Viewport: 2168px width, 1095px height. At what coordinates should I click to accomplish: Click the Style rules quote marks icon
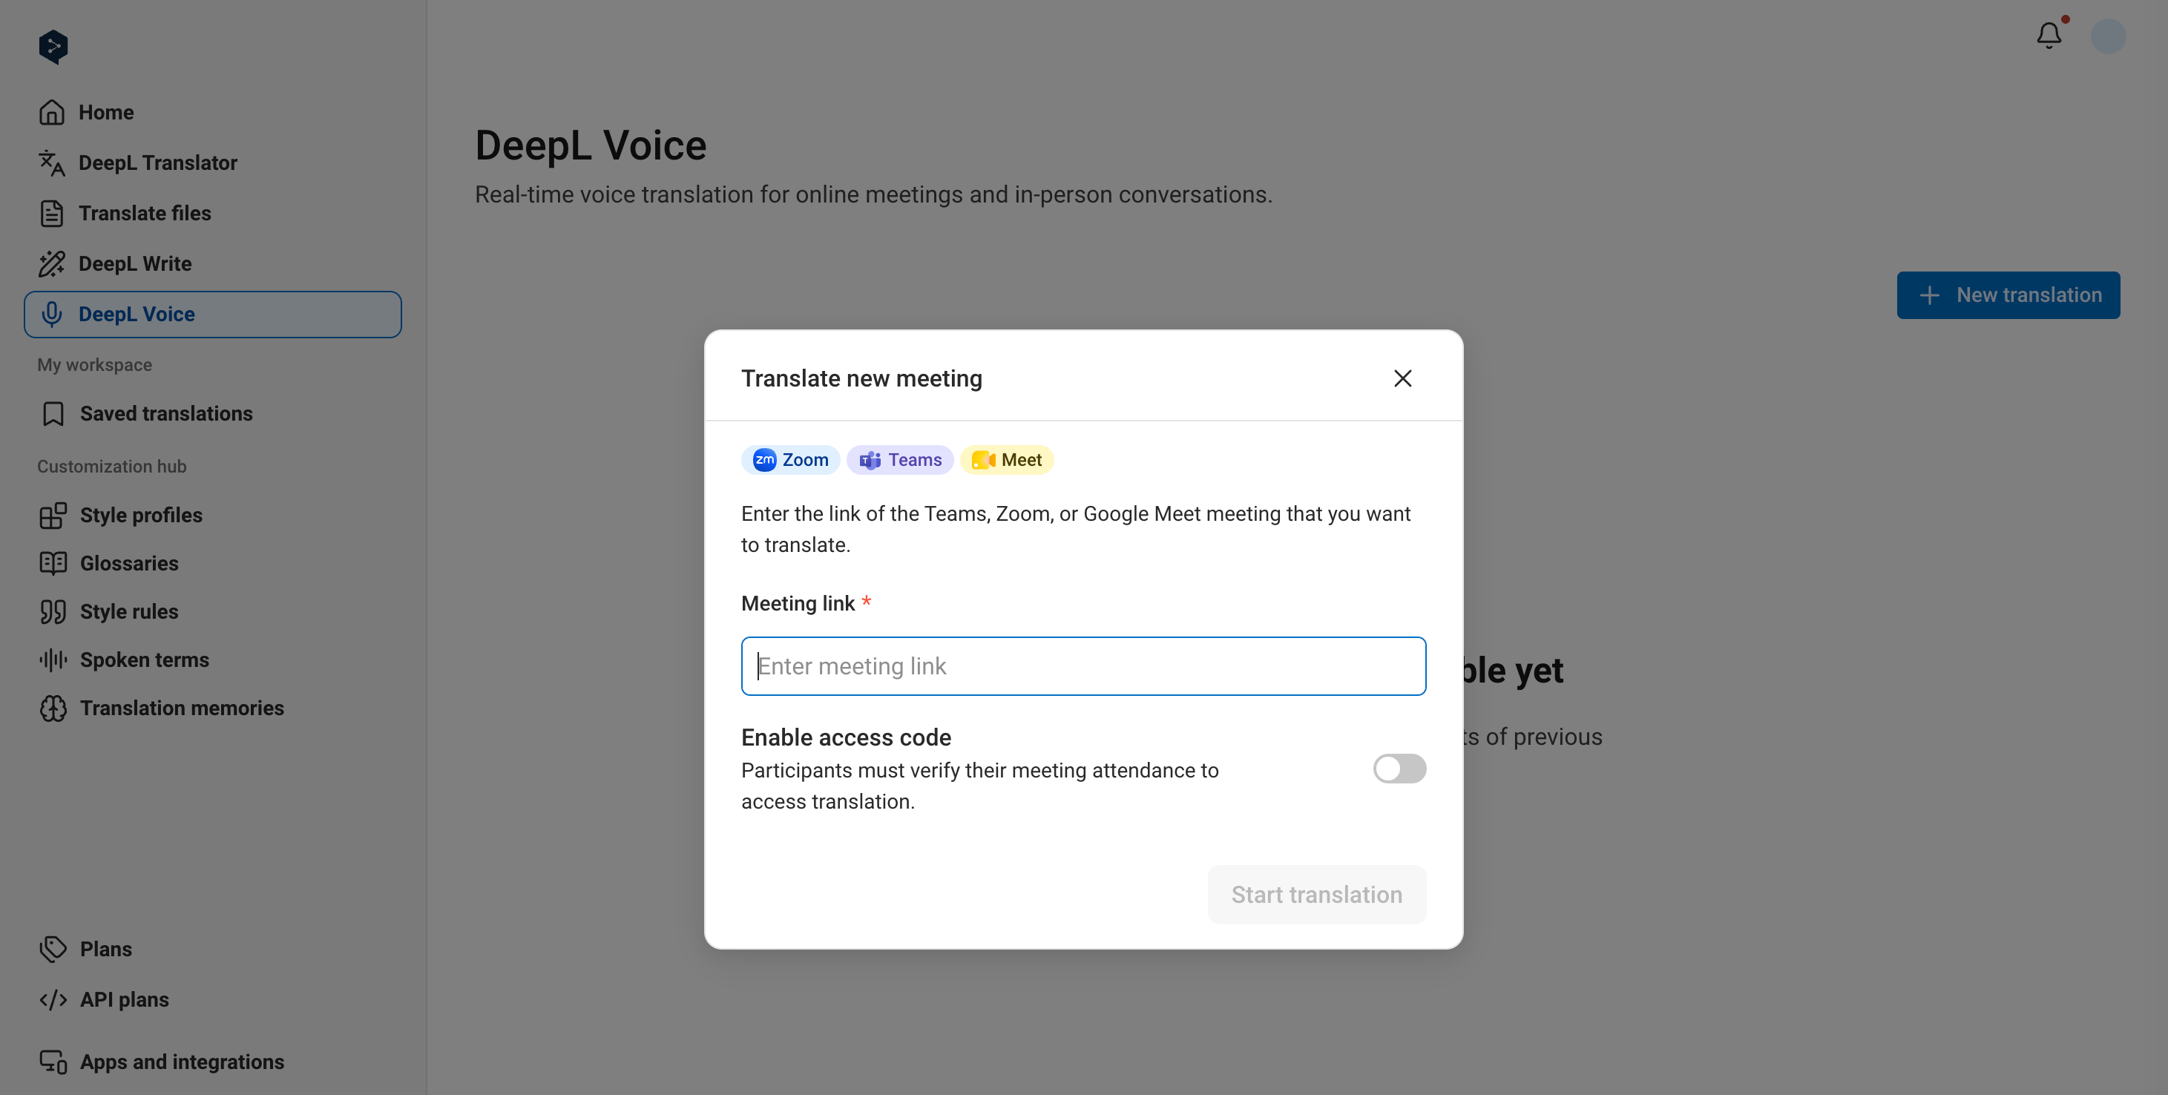[53, 612]
